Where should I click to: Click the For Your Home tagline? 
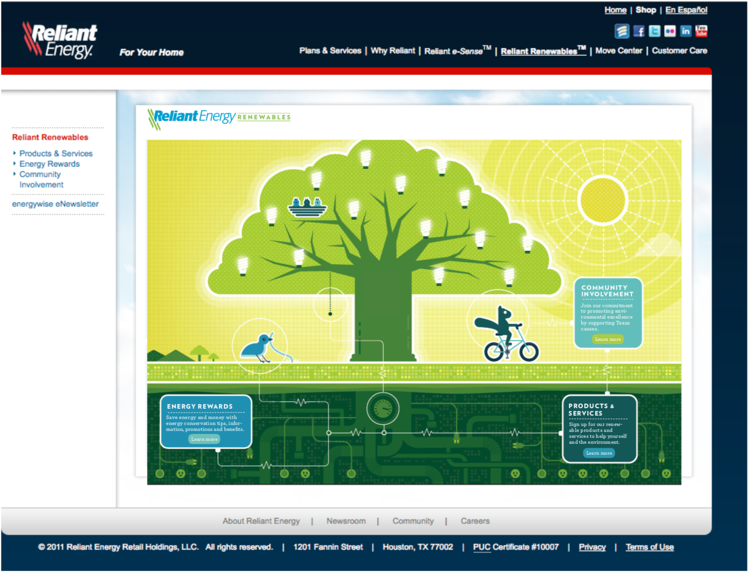[x=151, y=52]
